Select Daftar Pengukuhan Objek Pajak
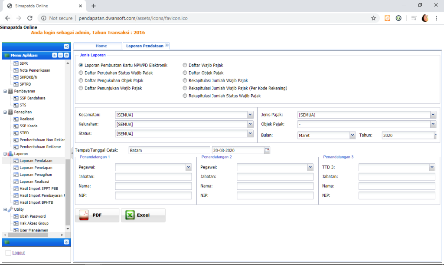This screenshot has height=265, width=444. (81, 80)
